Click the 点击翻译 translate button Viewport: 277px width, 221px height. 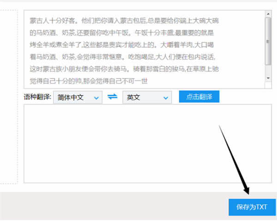pyautogui.click(x=199, y=96)
